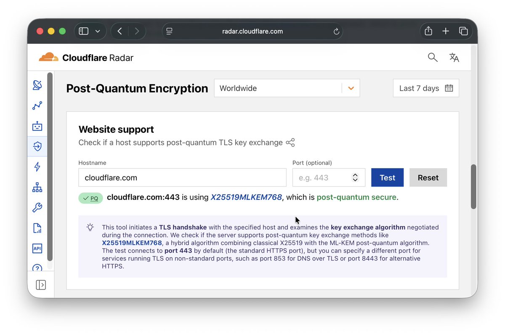Show the Safari tab overview

[x=463, y=31]
